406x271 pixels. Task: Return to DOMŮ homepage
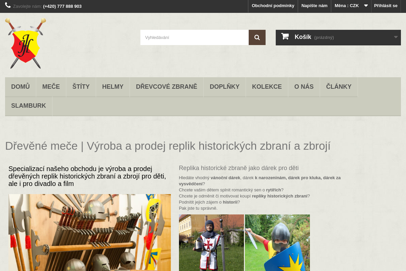(x=20, y=87)
